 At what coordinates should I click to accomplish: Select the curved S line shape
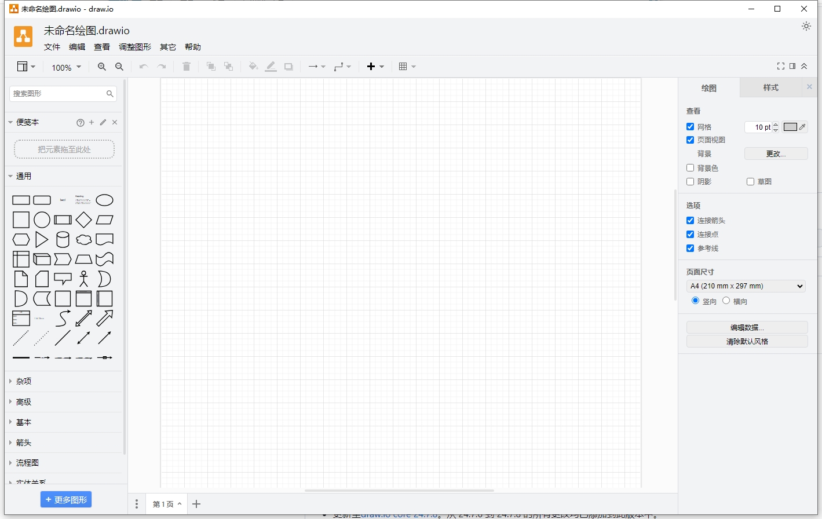click(63, 318)
